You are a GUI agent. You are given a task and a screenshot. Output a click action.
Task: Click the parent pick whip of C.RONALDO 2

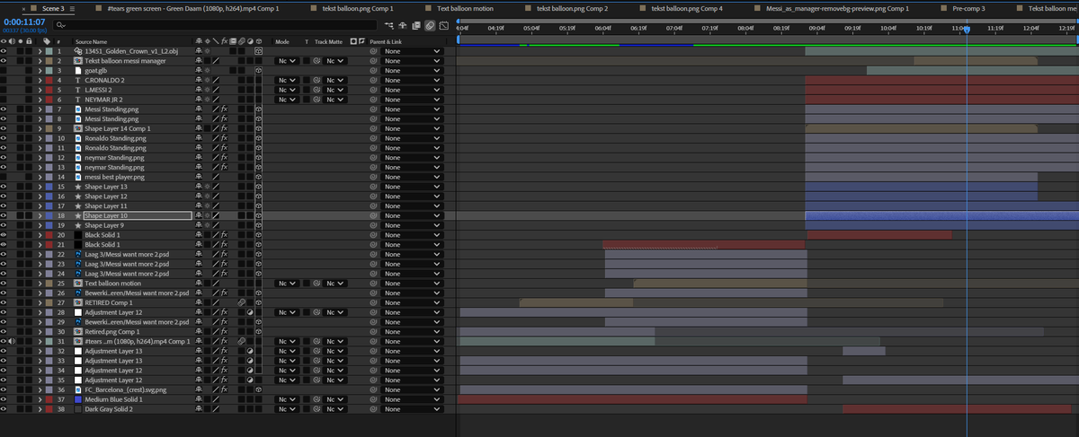[373, 80]
